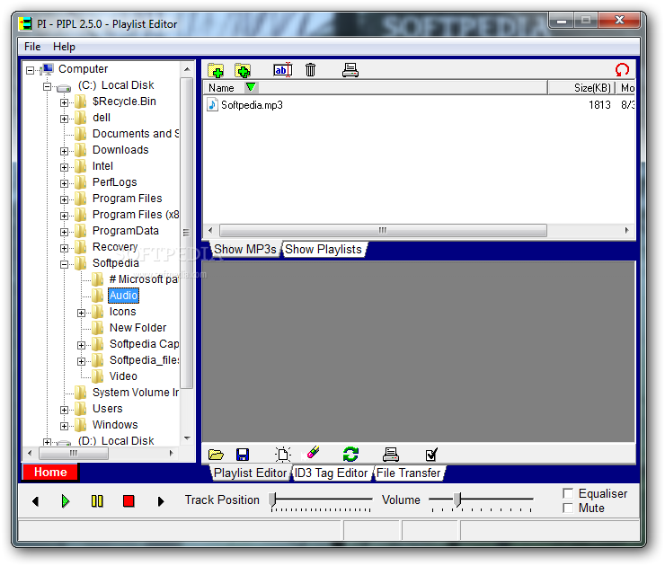Stop playback with red stop button
This screenshot has height=566, width=665.
[129, 501]
